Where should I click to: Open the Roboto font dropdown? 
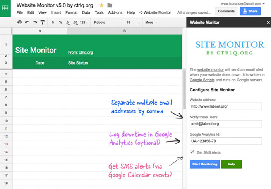106,22
